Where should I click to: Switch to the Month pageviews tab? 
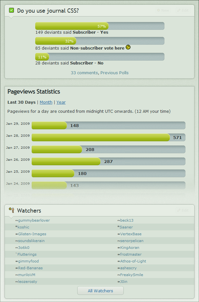pyautogui.click(x=46, y=102)
